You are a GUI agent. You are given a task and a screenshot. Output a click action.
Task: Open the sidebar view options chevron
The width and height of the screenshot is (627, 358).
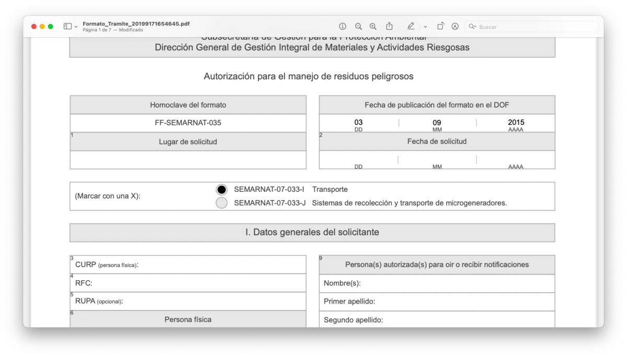click(x=75, y=26)
